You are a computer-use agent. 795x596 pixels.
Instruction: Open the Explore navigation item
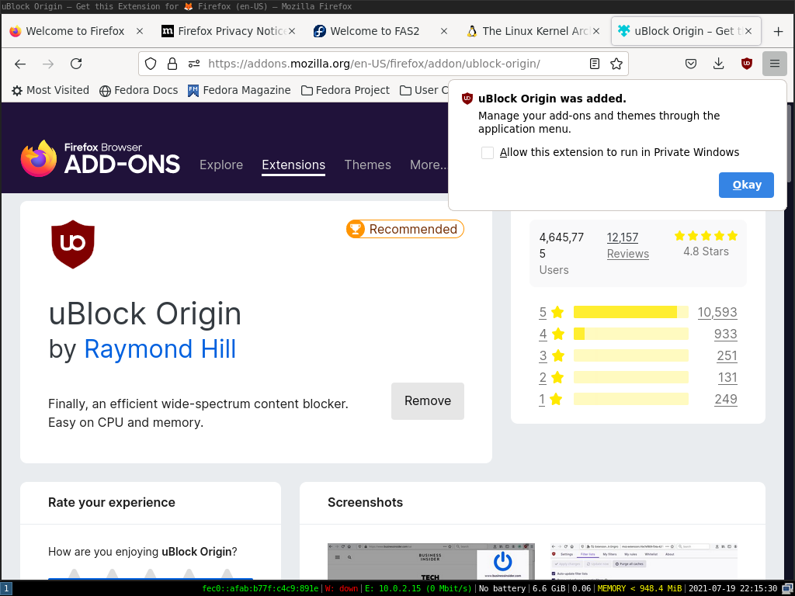(x=221, y=165)
